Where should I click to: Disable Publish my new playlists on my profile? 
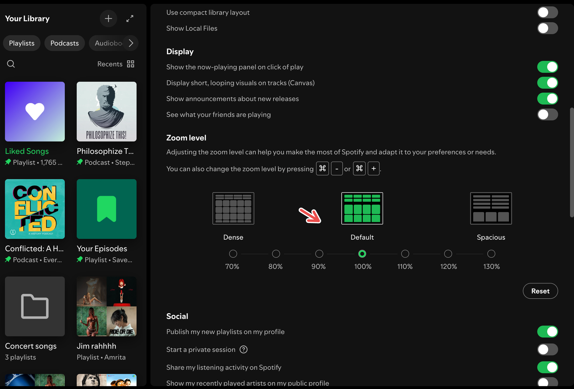[x=547, y=332]
